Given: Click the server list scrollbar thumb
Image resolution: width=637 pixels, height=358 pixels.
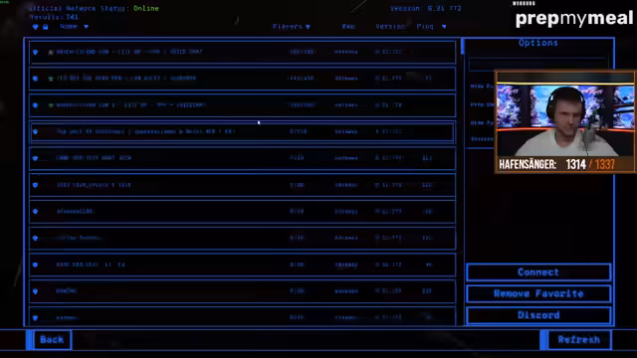Looking at the screenshot, I should click(462, 47).
